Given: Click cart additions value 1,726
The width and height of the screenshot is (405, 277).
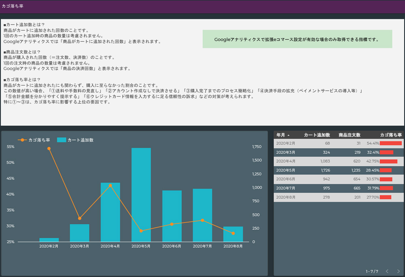Looking at the screenshot, I should pos(326,170).
